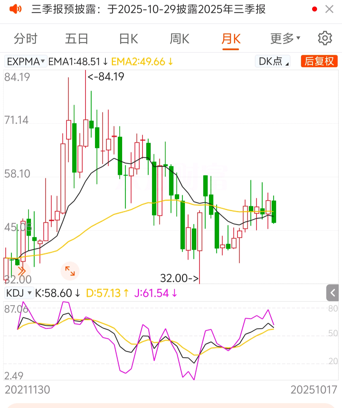Tap the 87.06 KDJ axis label
Screen dimensions: 342x408
[x=16, y=309]
